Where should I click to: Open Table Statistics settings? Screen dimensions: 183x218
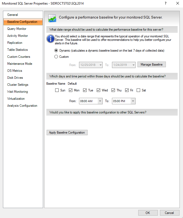[23, 50]
